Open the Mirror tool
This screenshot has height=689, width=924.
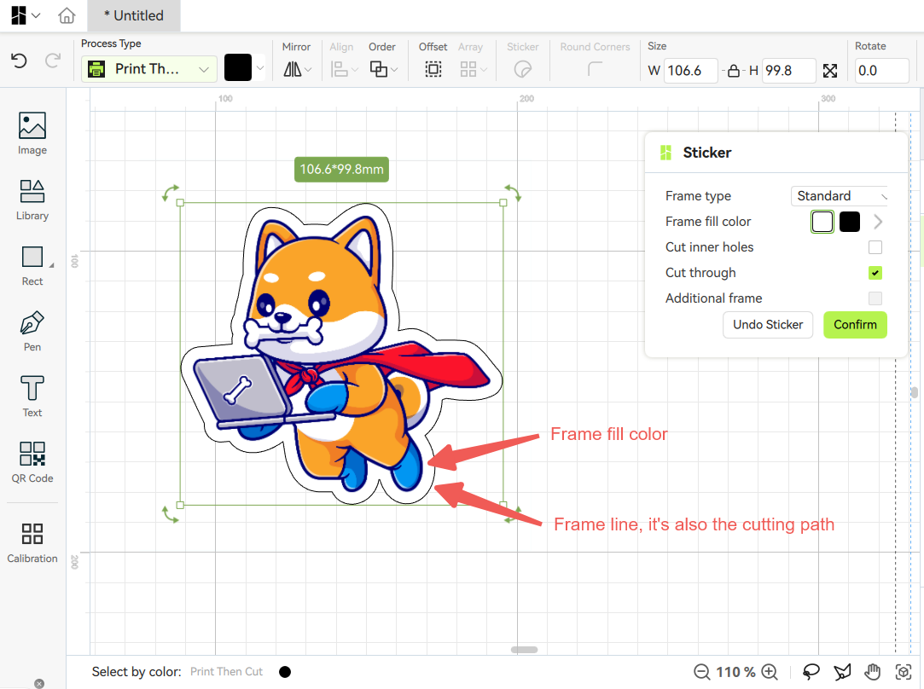tap(297, 69)
